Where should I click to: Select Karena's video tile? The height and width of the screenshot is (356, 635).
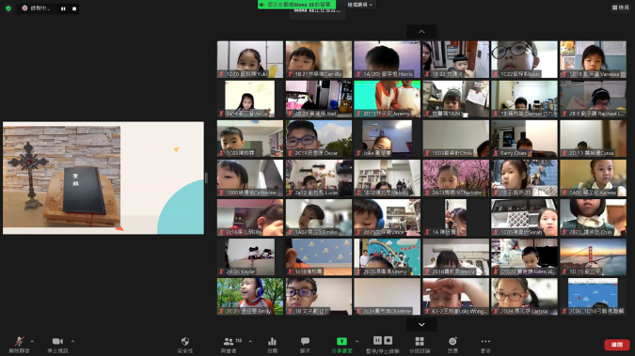click(x=593, y=178)
